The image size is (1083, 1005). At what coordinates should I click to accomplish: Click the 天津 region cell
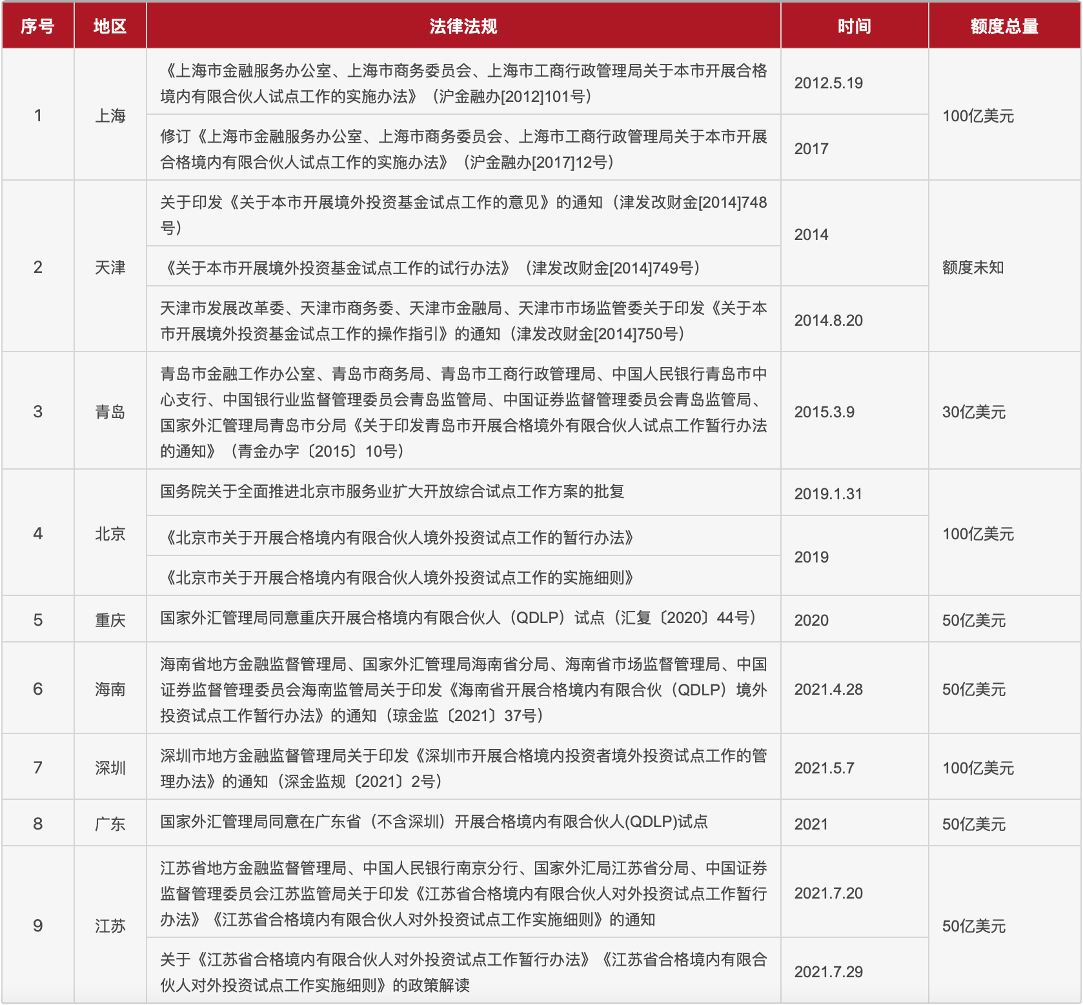point(110,266)
